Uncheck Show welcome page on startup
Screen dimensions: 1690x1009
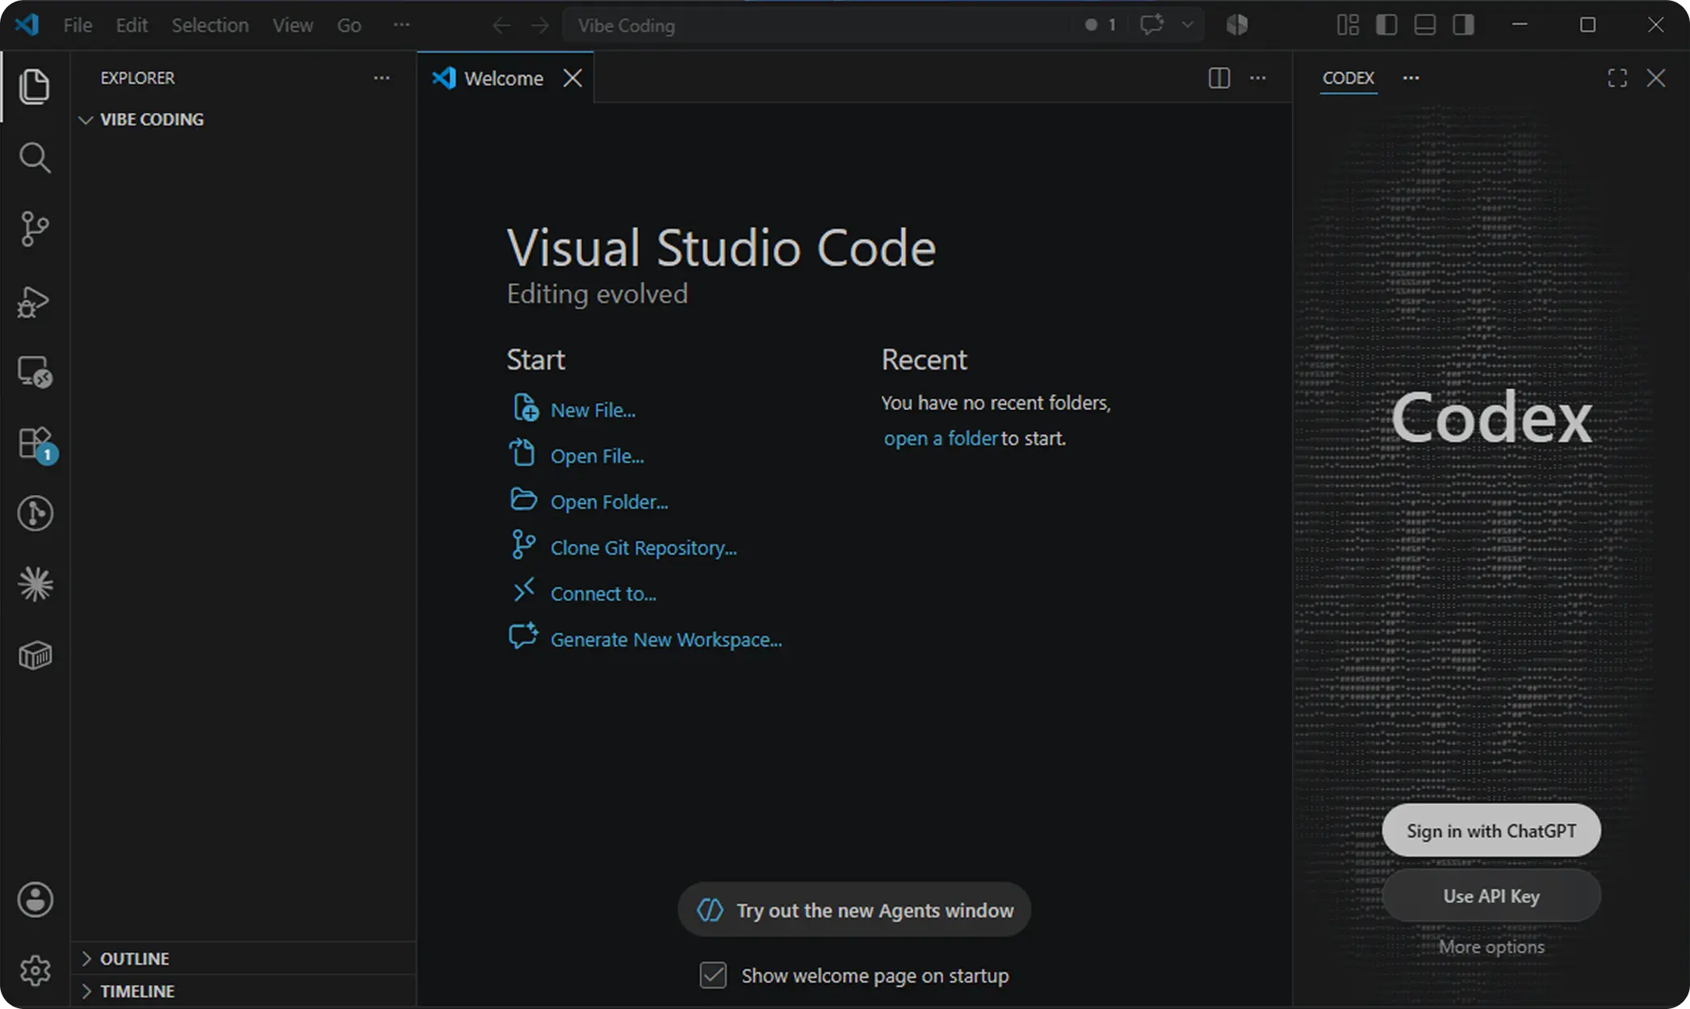713,975
